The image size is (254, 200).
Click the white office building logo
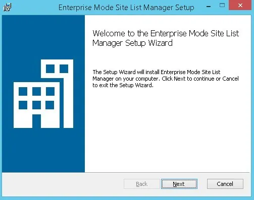click(x=43, y=94)
